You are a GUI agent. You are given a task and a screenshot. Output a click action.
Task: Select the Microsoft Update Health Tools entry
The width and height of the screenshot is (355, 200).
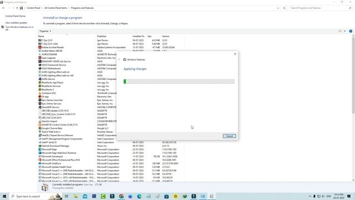pos(57,167)
